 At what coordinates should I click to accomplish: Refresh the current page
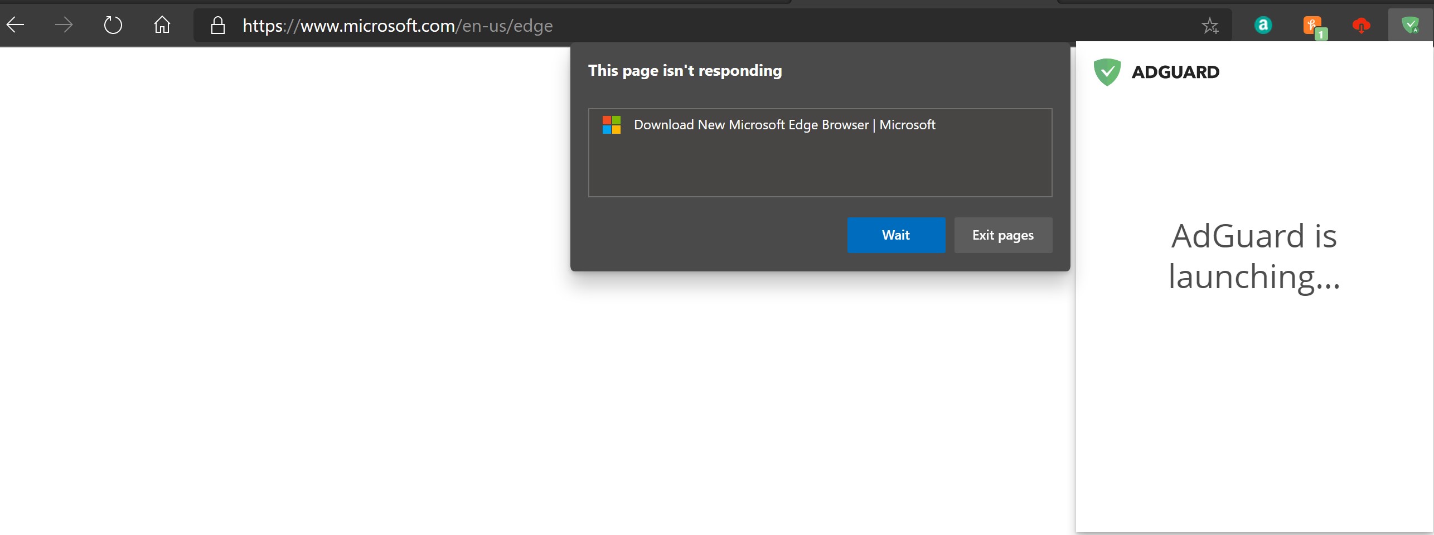(x=113, y=25)
